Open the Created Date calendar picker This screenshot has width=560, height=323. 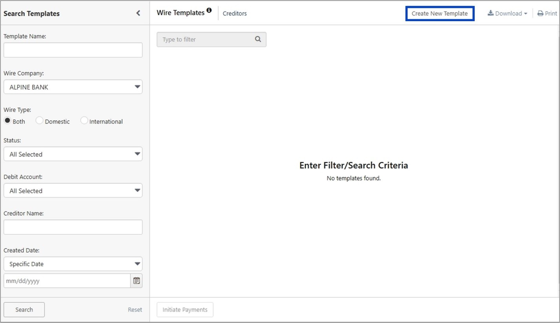(x=136, y=281)
